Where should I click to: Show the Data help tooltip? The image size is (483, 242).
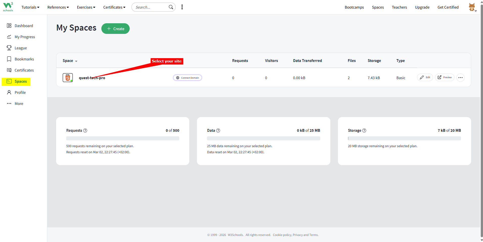[218, 130]
